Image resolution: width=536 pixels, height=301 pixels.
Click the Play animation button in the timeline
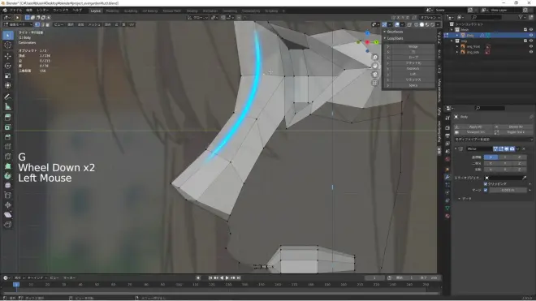[227, 278]
